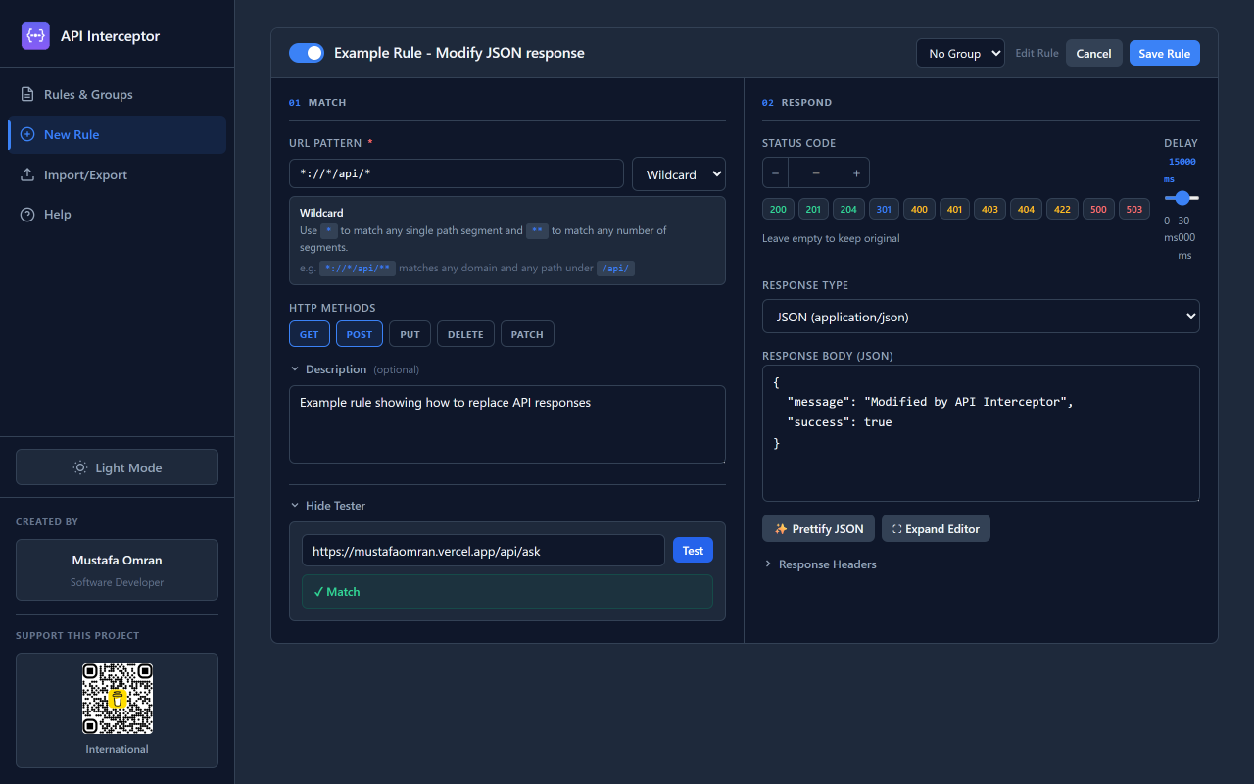Screen dimensions: 1254x784
Task: Click the Match result message
Action: click(507, 592)
